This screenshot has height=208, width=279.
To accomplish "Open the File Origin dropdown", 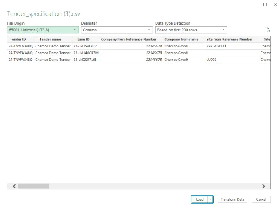I will [43, 30].
